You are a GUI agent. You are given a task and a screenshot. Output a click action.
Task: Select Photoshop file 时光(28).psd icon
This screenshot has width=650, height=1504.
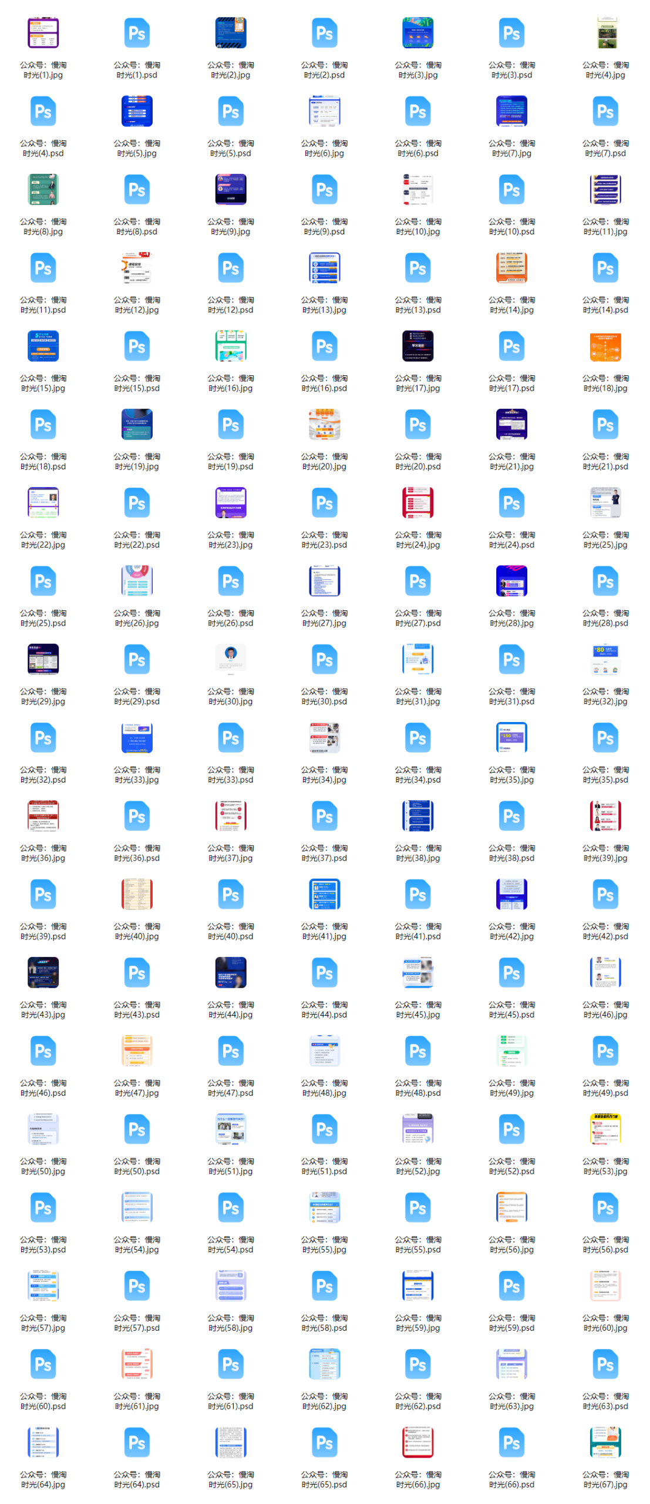point(605,581)
